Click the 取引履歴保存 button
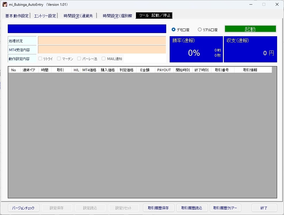This screenshot has width=284, height=215. pos(158,208)
